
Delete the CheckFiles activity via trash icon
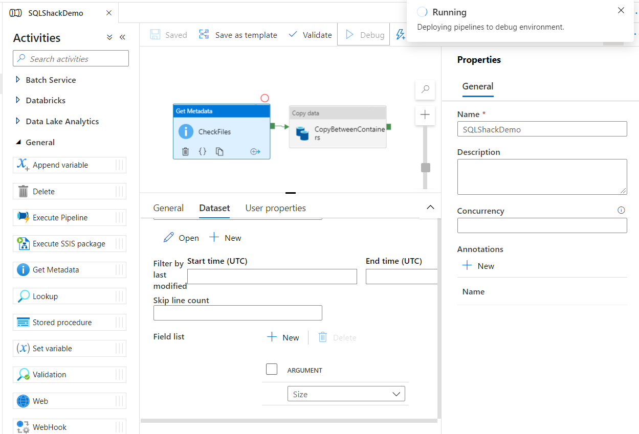186,152
